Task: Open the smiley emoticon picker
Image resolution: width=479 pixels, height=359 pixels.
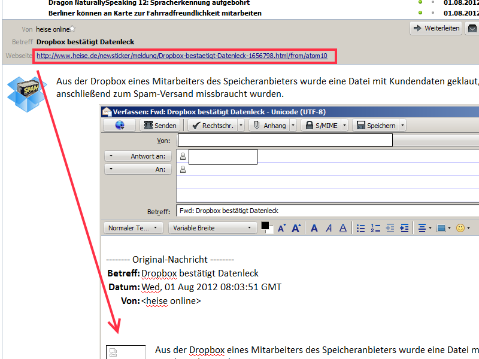Action: tap(460, 228)
